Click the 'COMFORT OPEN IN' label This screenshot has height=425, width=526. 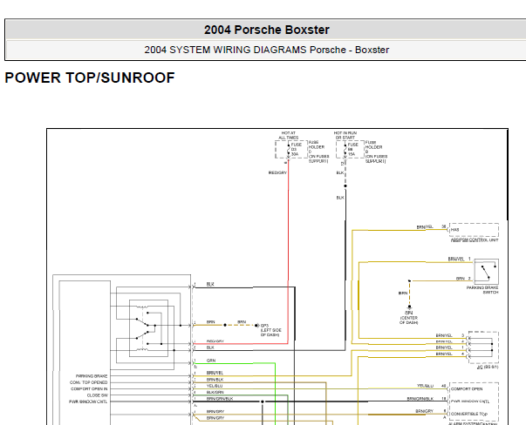89,388
